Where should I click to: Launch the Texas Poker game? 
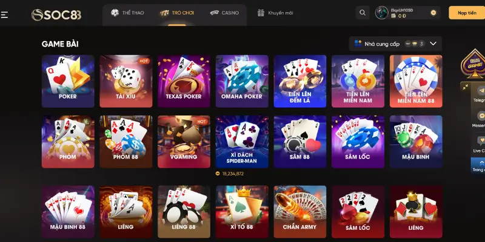click(x=184, y=81)
